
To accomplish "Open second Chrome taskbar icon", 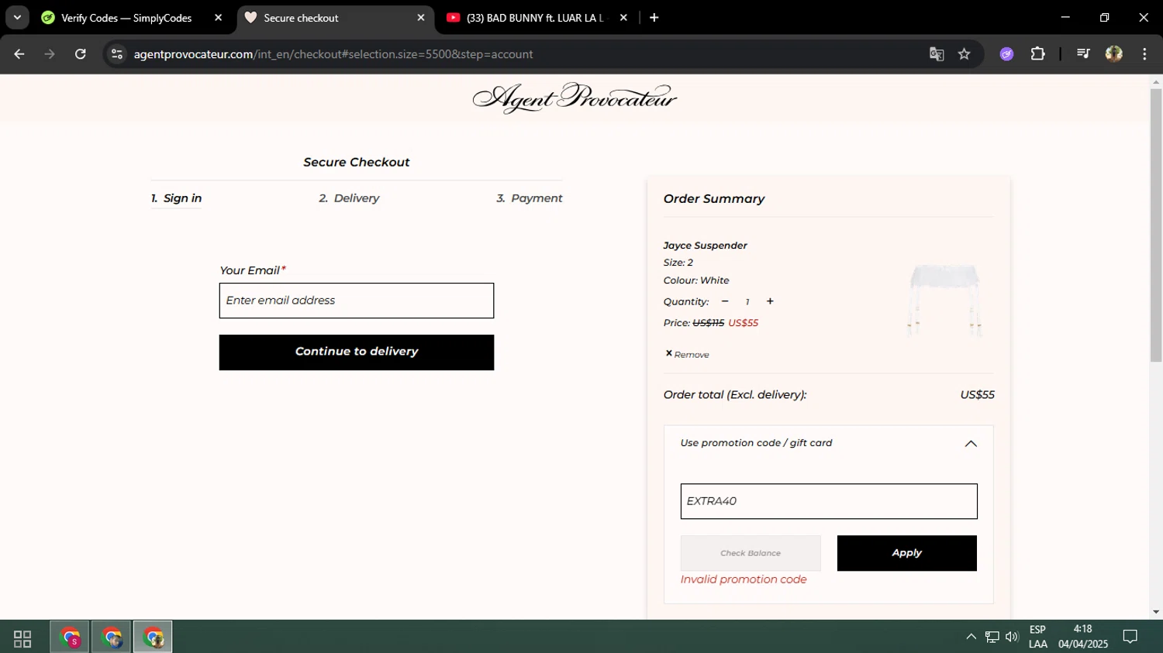I will click(112, 638).
